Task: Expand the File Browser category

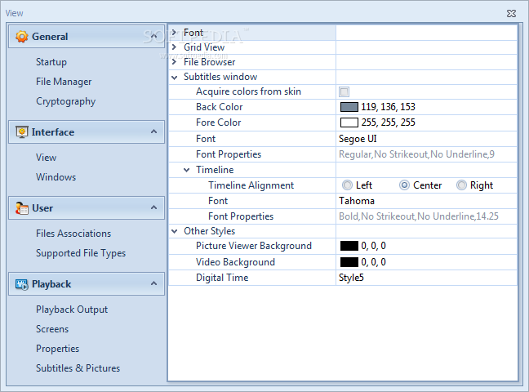Action: (x=175, y=62)
